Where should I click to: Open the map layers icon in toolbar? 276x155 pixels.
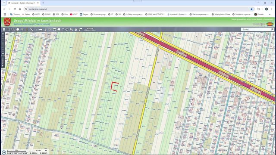coord(4,29)
